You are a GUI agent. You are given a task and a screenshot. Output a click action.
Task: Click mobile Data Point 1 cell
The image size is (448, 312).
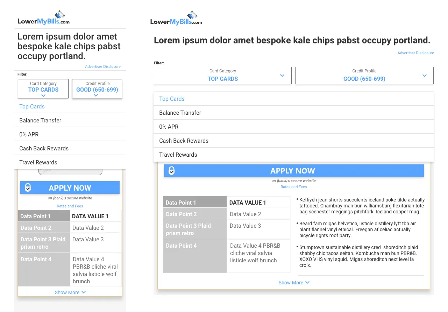[x=44, y=216]
